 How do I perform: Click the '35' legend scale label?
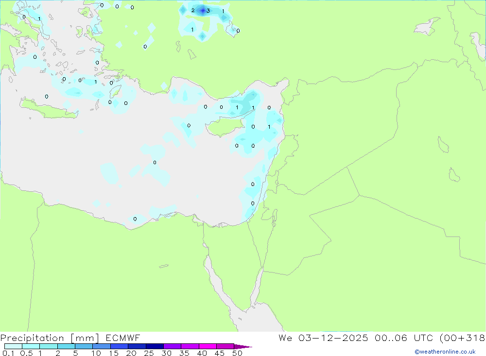click(x=184, y=353)
